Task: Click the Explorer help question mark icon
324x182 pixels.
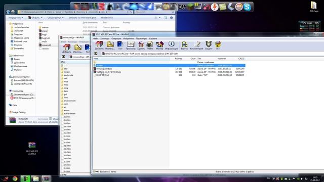Action: click(x=171, y=18)
